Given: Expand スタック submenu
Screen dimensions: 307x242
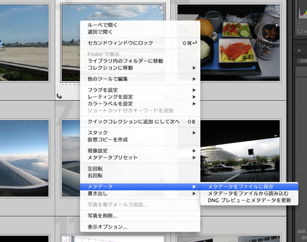Looking at the screenshot, I should 140,133.
